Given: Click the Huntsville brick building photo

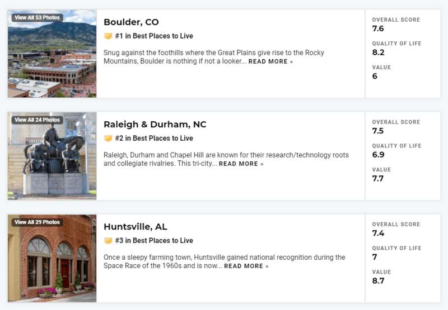Looking at the screenshot, I should 52,258.
